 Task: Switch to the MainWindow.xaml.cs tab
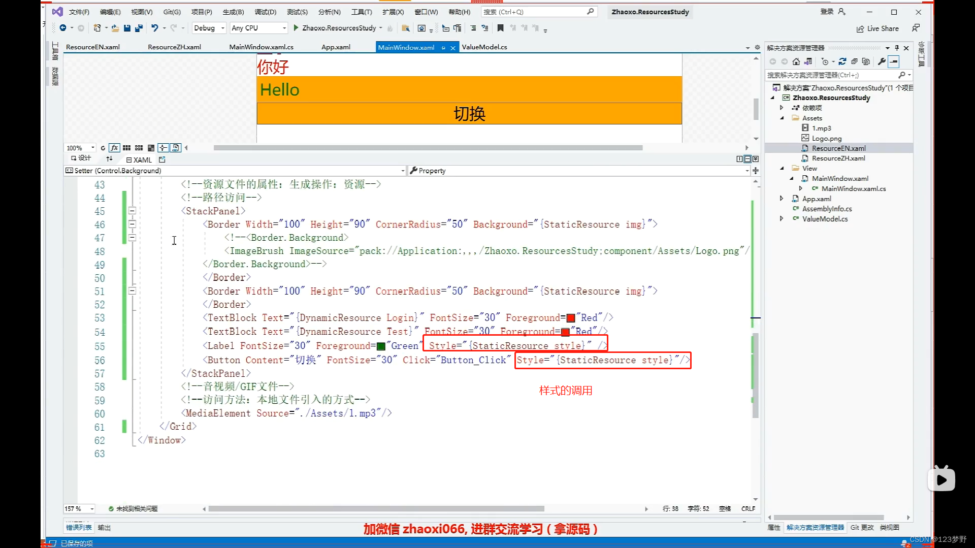click(x=261, y=47)
